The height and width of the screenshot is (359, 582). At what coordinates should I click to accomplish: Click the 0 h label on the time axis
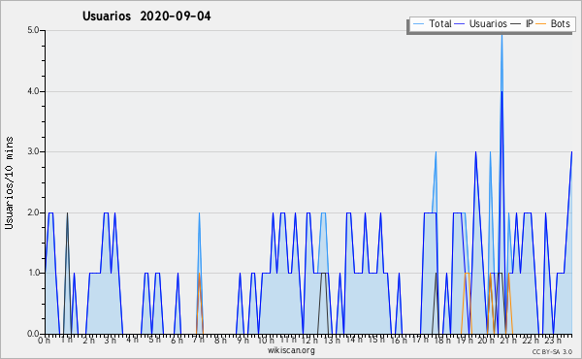pyautogui.click(x=45, y=341)
